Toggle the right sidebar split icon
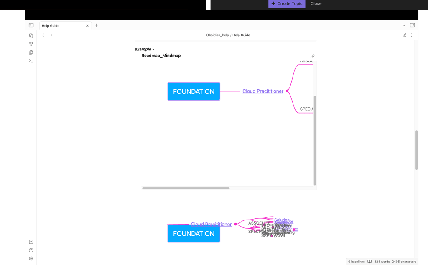Image resolution: width=428 pixels, height=265 pixels. pos(413,25)
